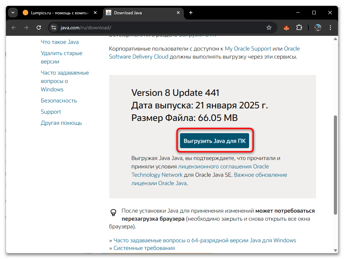Select the Download Java tab
The image size is (344, 259).
[143, 13]
